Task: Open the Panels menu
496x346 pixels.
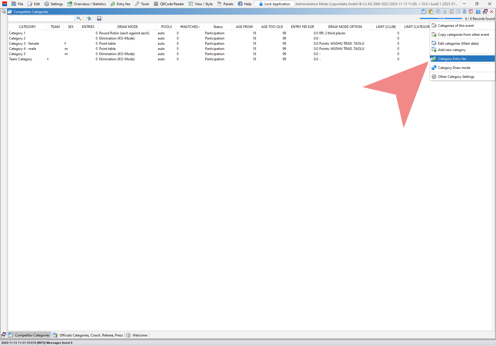Action: (225, 4)
